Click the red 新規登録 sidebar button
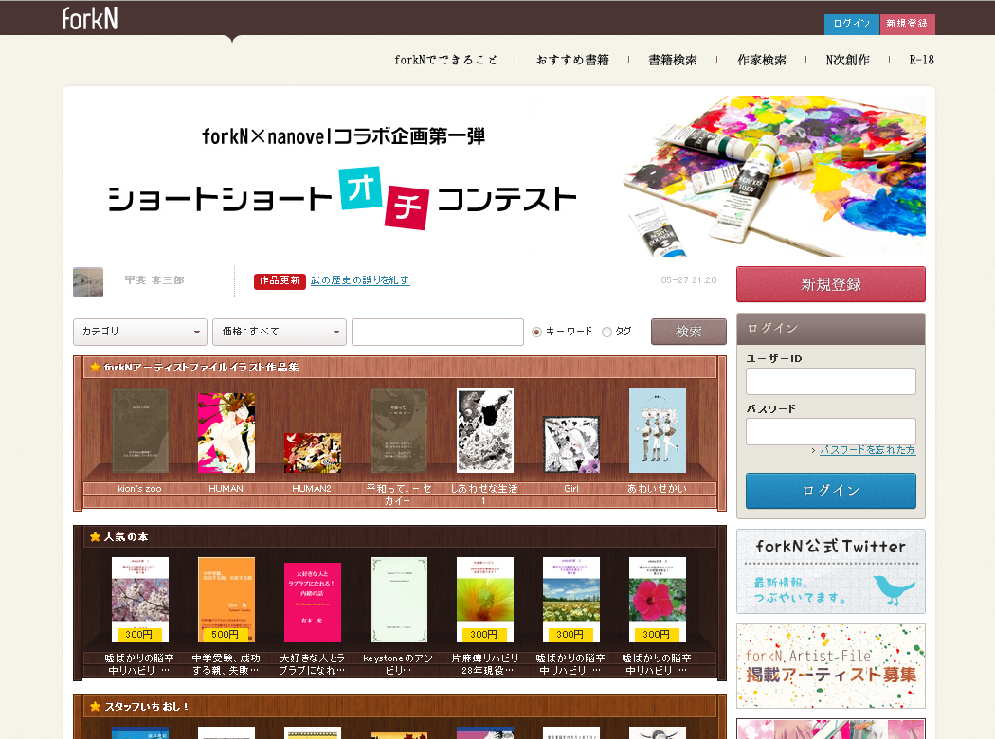The height and width of the screenshot is (739, 995). click(830, 284)
